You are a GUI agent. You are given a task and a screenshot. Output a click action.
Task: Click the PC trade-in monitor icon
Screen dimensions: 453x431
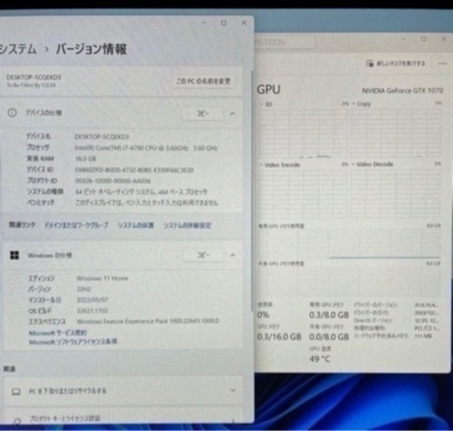[x=16, y=391]
